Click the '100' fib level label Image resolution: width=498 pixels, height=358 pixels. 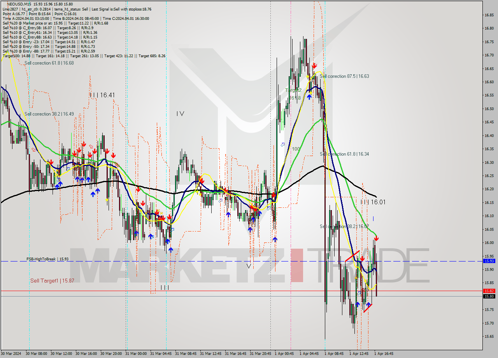[x=296, y=149]
